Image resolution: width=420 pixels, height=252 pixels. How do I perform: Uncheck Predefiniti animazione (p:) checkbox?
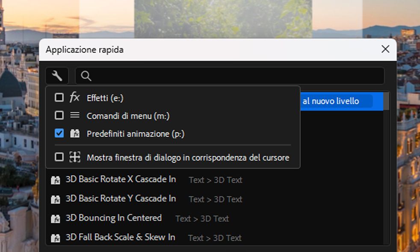59,134
